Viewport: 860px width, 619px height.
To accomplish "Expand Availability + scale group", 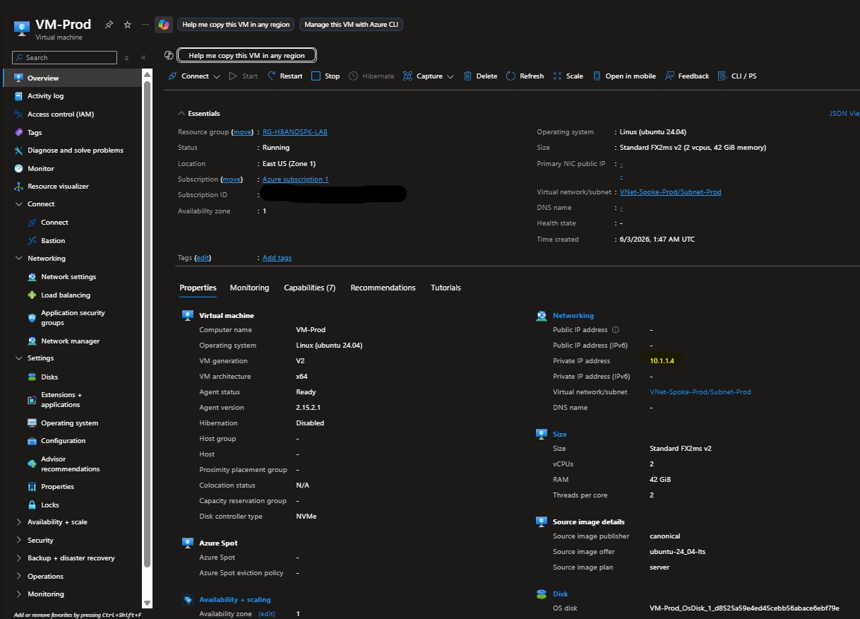I will click(19, 522).
